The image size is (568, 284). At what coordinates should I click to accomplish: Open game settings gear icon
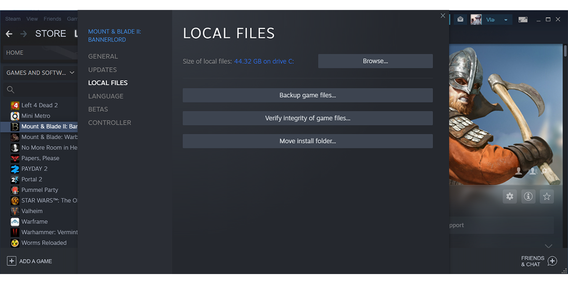(x=510, y=196)
